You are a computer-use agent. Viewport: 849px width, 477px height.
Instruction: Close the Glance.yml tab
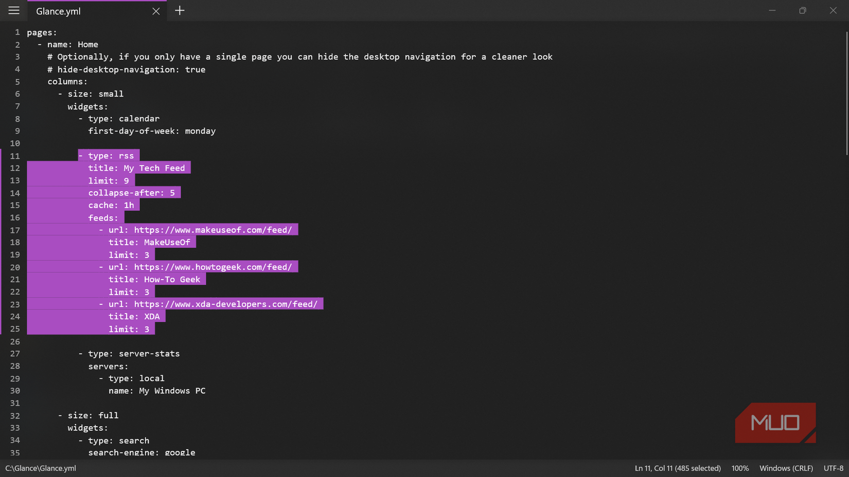[x=156, y=11]
